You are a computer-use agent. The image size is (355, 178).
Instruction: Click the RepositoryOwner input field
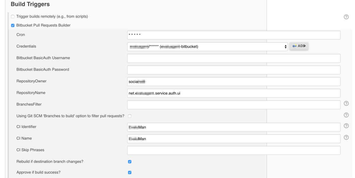pos(234,81)
